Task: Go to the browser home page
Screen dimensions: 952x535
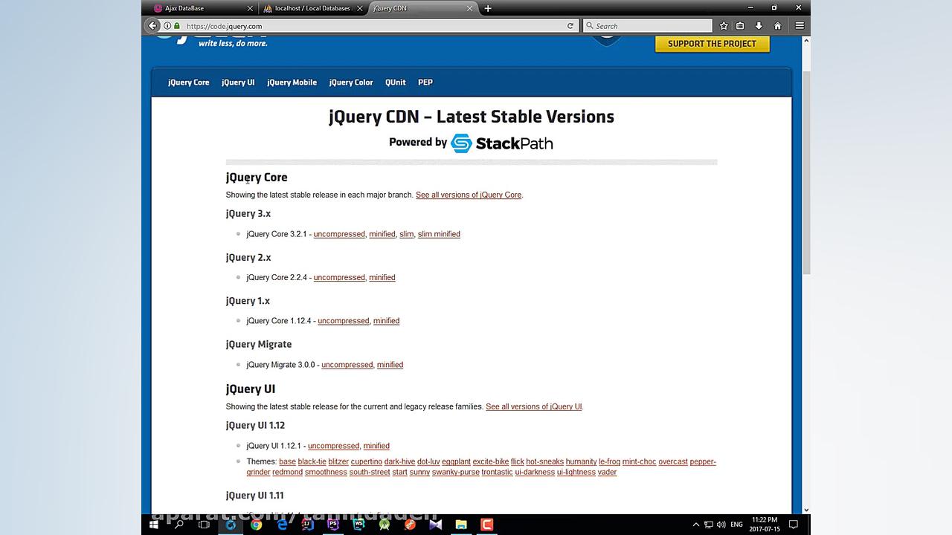Action: tap(778, 26)
